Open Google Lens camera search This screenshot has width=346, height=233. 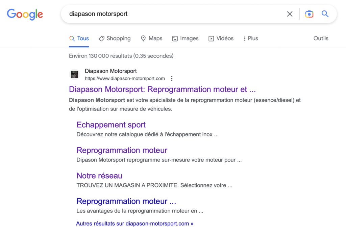(x=309, y=14)
